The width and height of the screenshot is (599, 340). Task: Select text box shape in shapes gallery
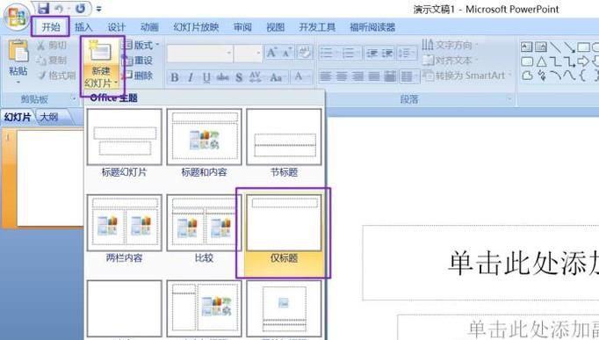click(x=526, y=47)
